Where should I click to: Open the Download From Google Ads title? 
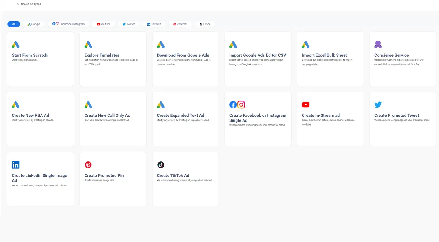point(183,55)
